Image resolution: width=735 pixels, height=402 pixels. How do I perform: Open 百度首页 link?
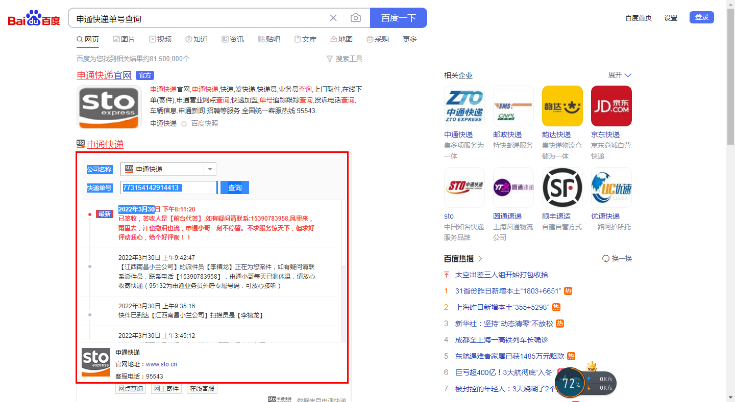point(639,18)
